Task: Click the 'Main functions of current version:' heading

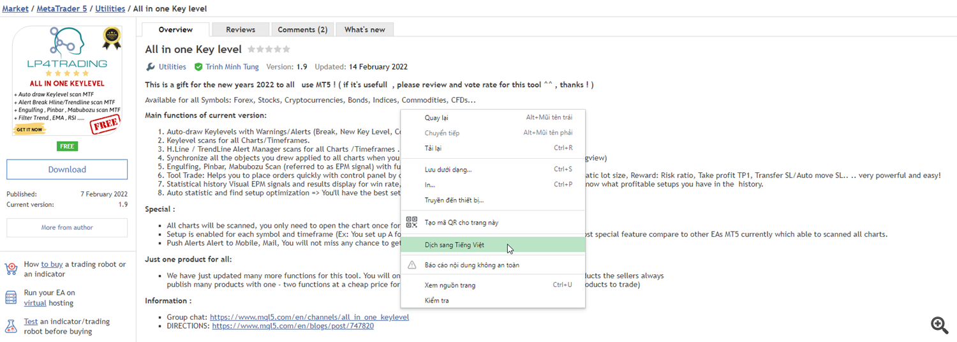Action: point(205,115)
